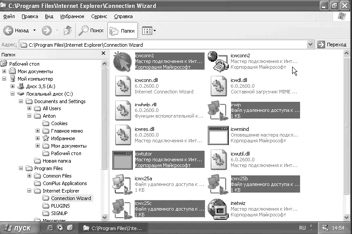This screenshot has height=234, width=352.
Task: Open the Back button history dropdown arrow
Action: tap(35, 30)
